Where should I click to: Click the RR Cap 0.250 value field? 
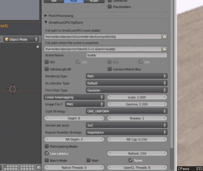coord(137,140)
